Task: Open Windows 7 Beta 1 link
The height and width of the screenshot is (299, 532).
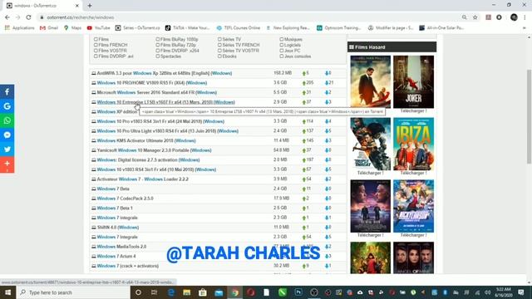Action: pos(115,208)
